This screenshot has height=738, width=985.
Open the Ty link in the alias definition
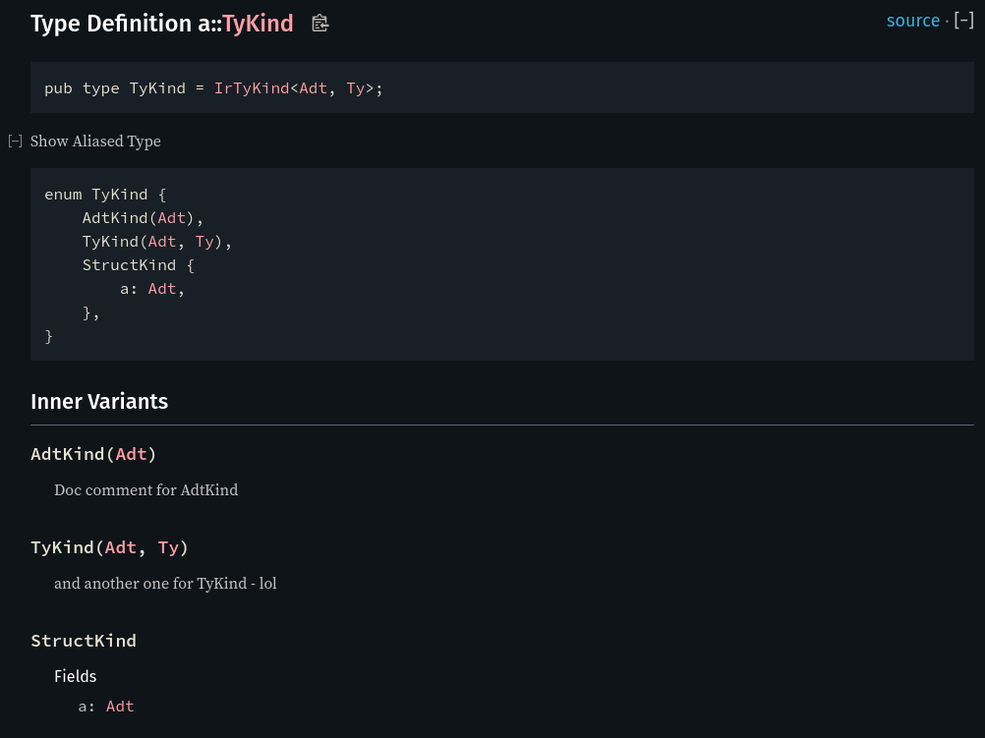(356, 87)
